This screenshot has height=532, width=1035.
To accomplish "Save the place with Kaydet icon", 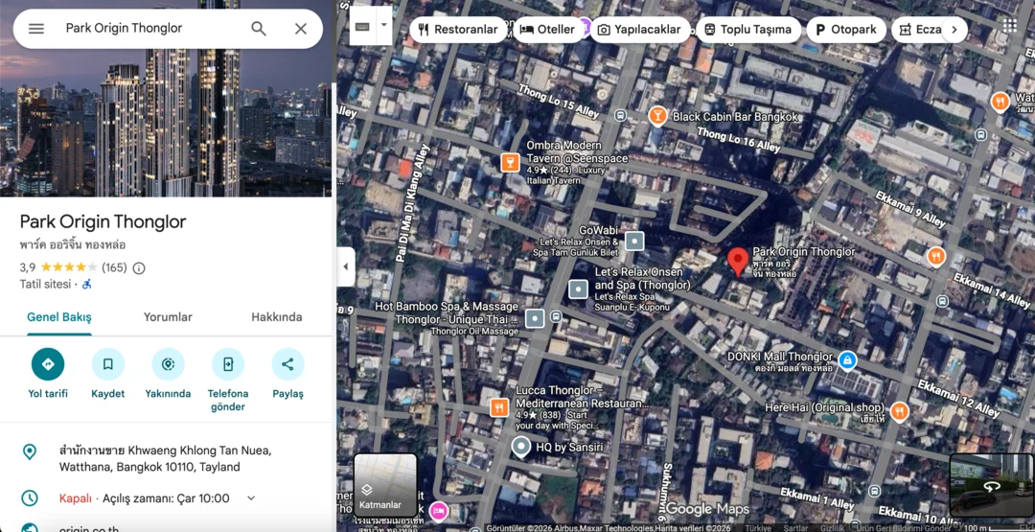I will (x=108, y=364).
